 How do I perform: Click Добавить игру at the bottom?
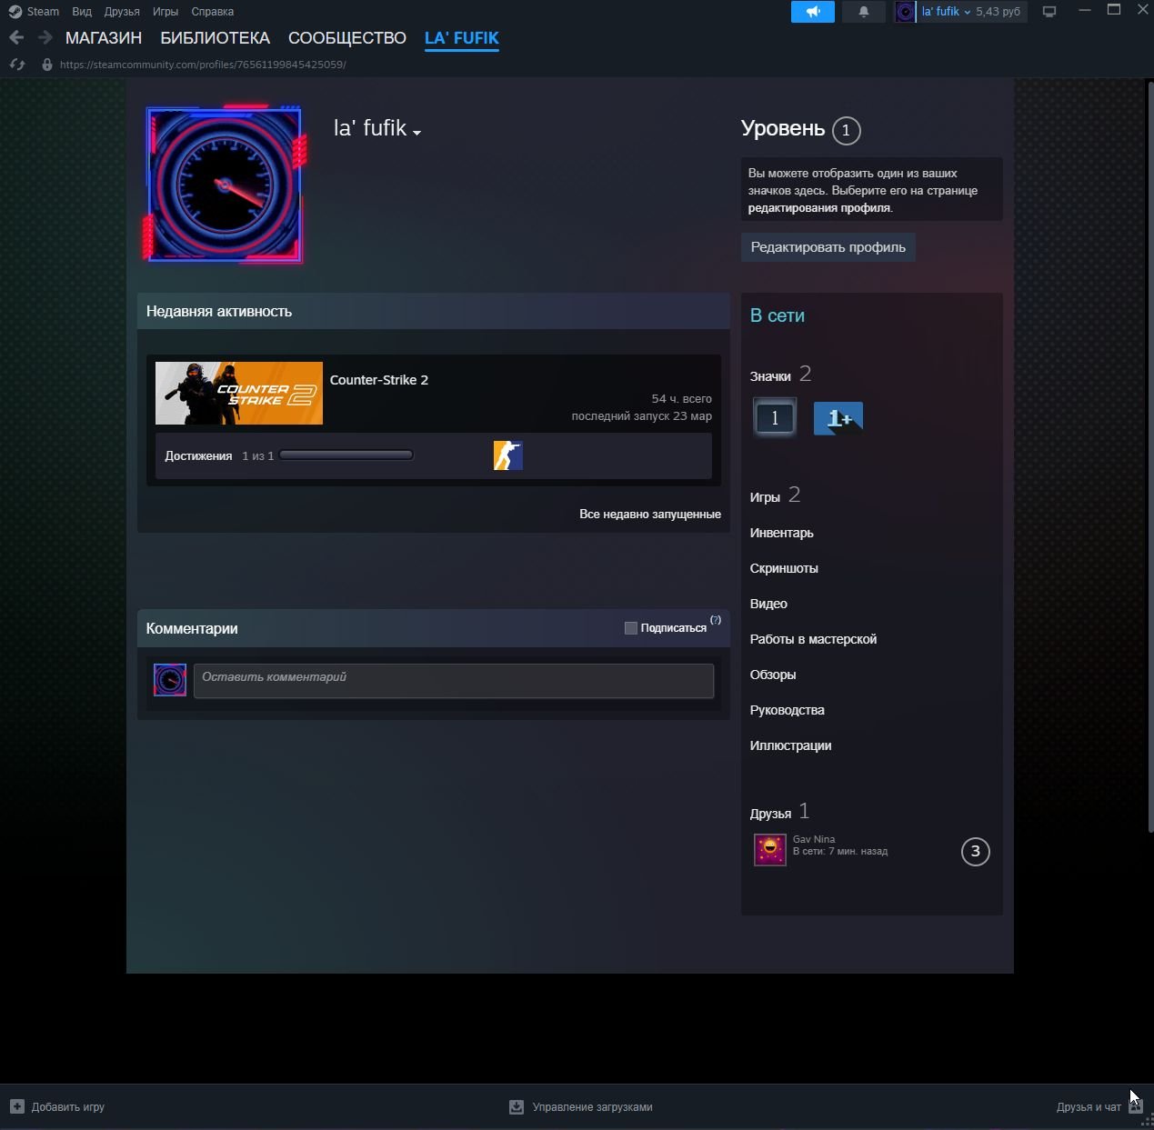coord(68,1106)
